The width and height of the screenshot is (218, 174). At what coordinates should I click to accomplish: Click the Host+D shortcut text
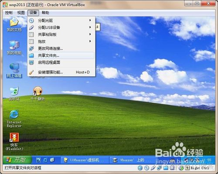tap(83, 72)
